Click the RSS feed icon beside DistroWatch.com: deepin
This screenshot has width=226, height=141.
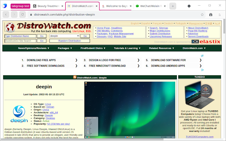click(x=75, y=77)
